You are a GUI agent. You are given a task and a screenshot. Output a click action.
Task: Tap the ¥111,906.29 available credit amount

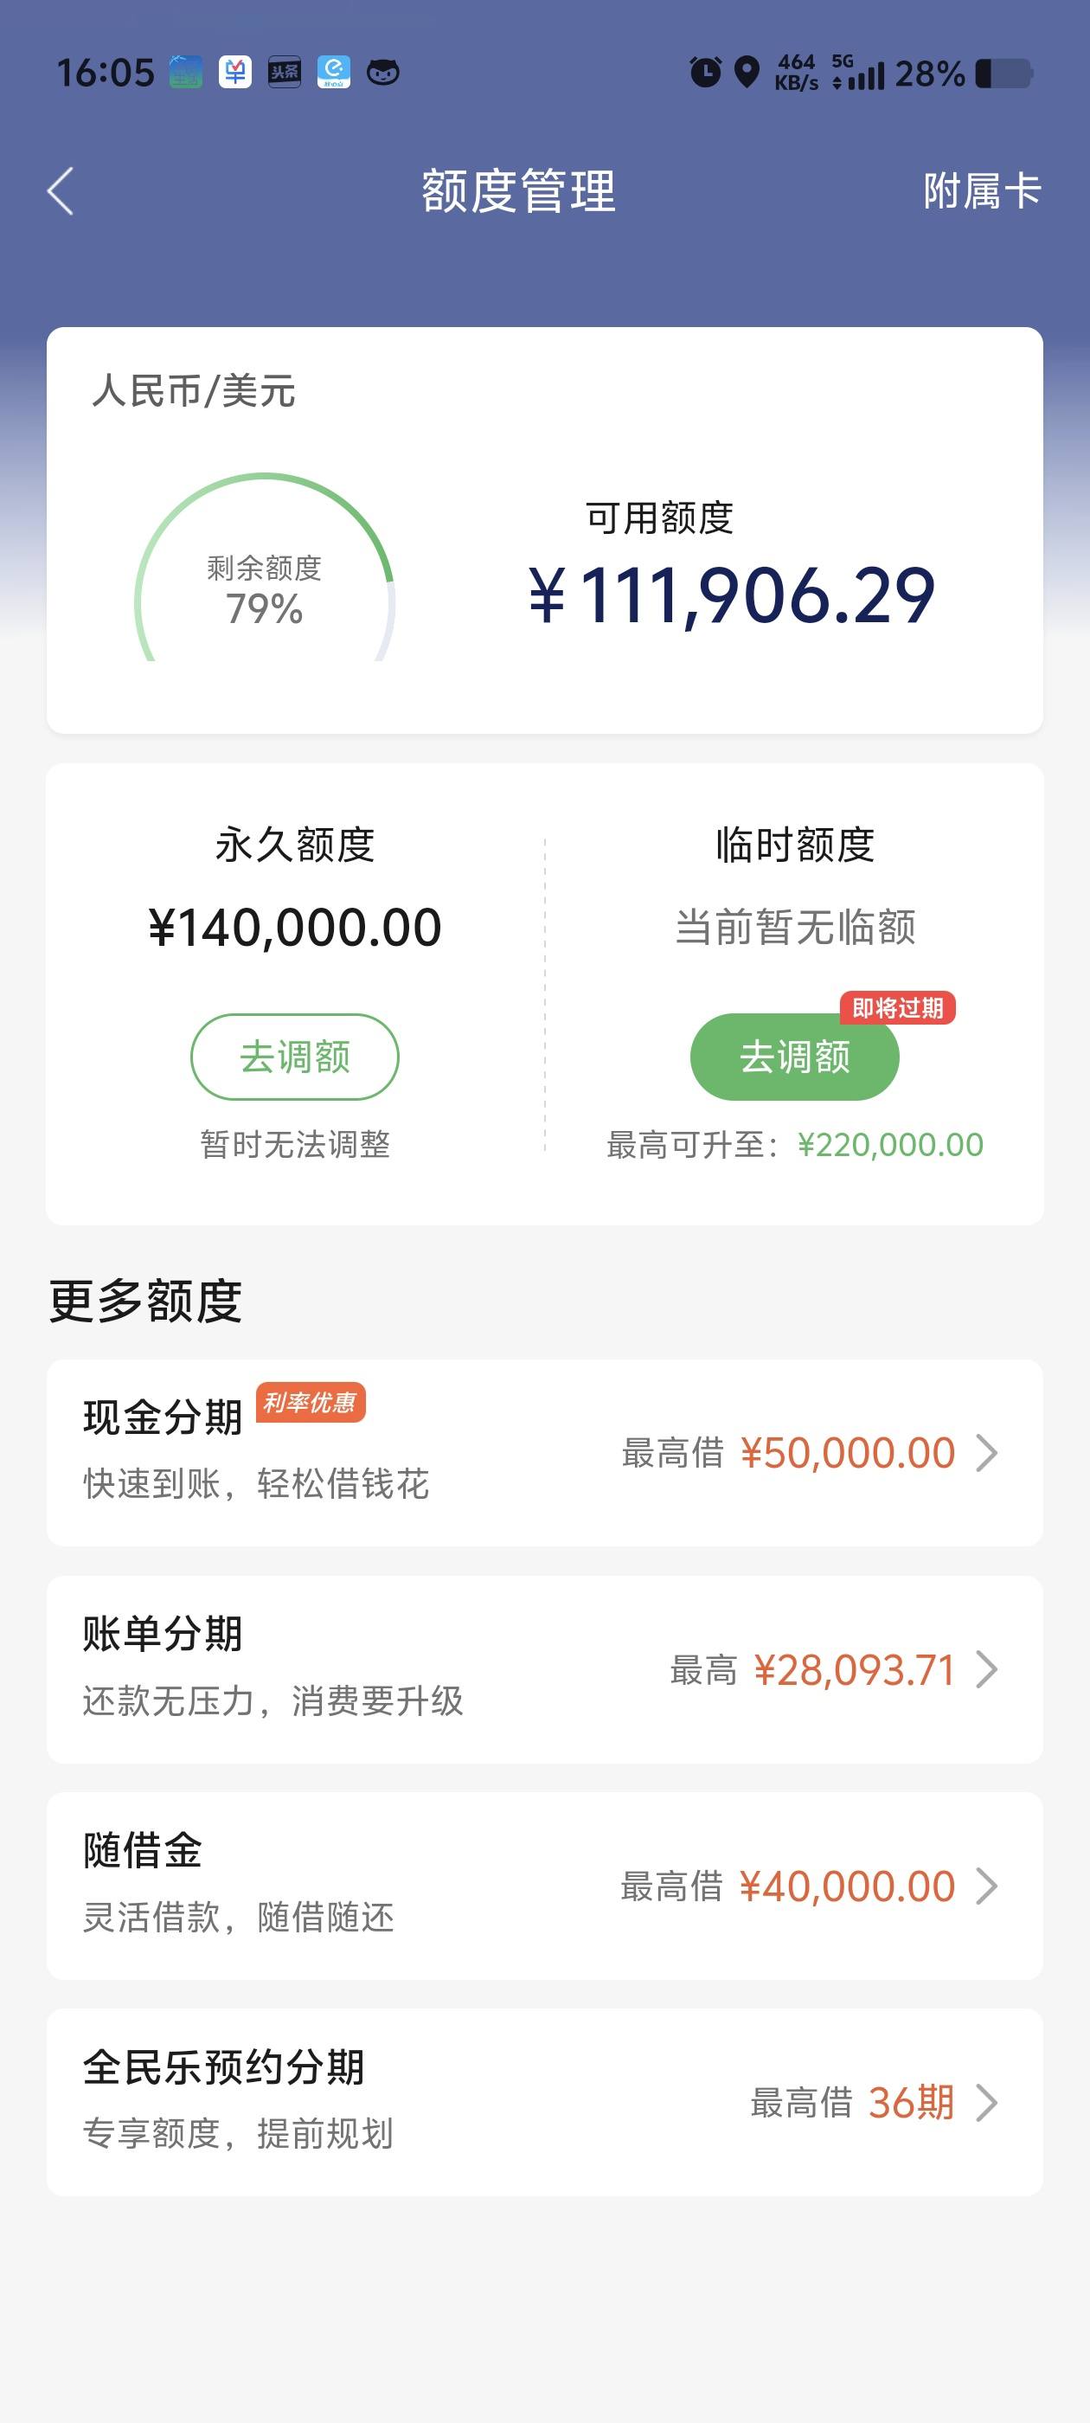(732, 595)
